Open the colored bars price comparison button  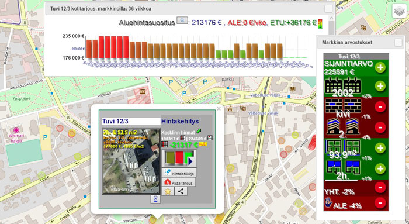click(179, 158)
